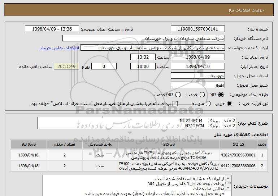278x196 pixels.
Task: Click the ZE100 pump bearing name cell
Action: point(169,166)
